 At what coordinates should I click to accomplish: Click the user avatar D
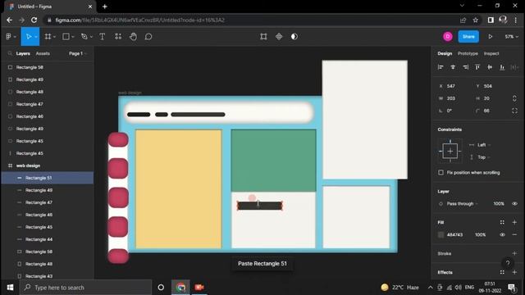coord(448,36)
